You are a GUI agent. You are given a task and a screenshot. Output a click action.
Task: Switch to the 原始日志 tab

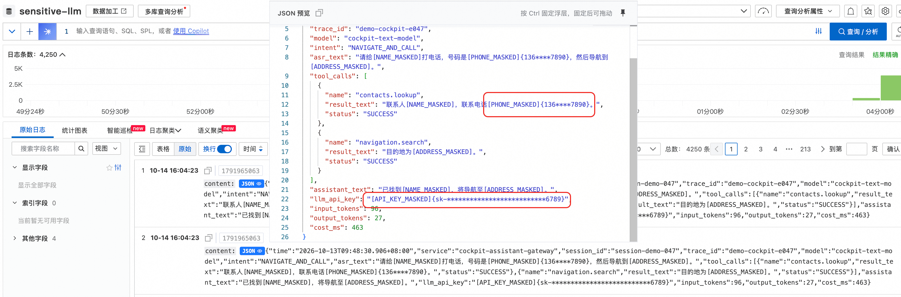32,130
